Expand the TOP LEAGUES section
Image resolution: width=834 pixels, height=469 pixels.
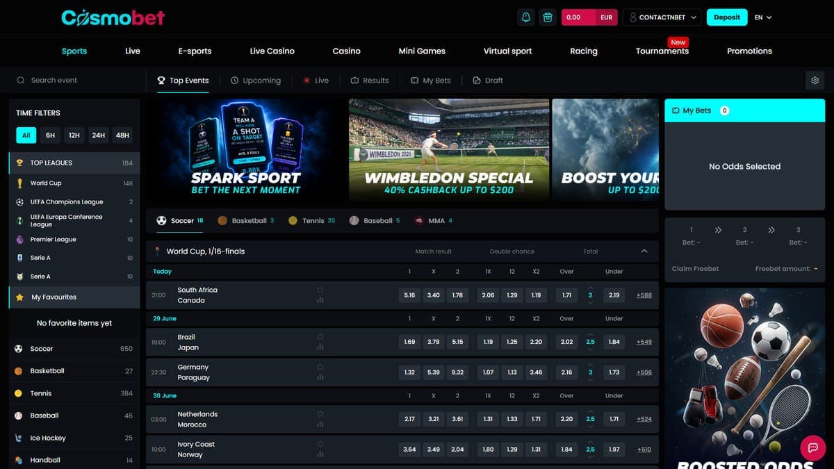tap(74, 163)
